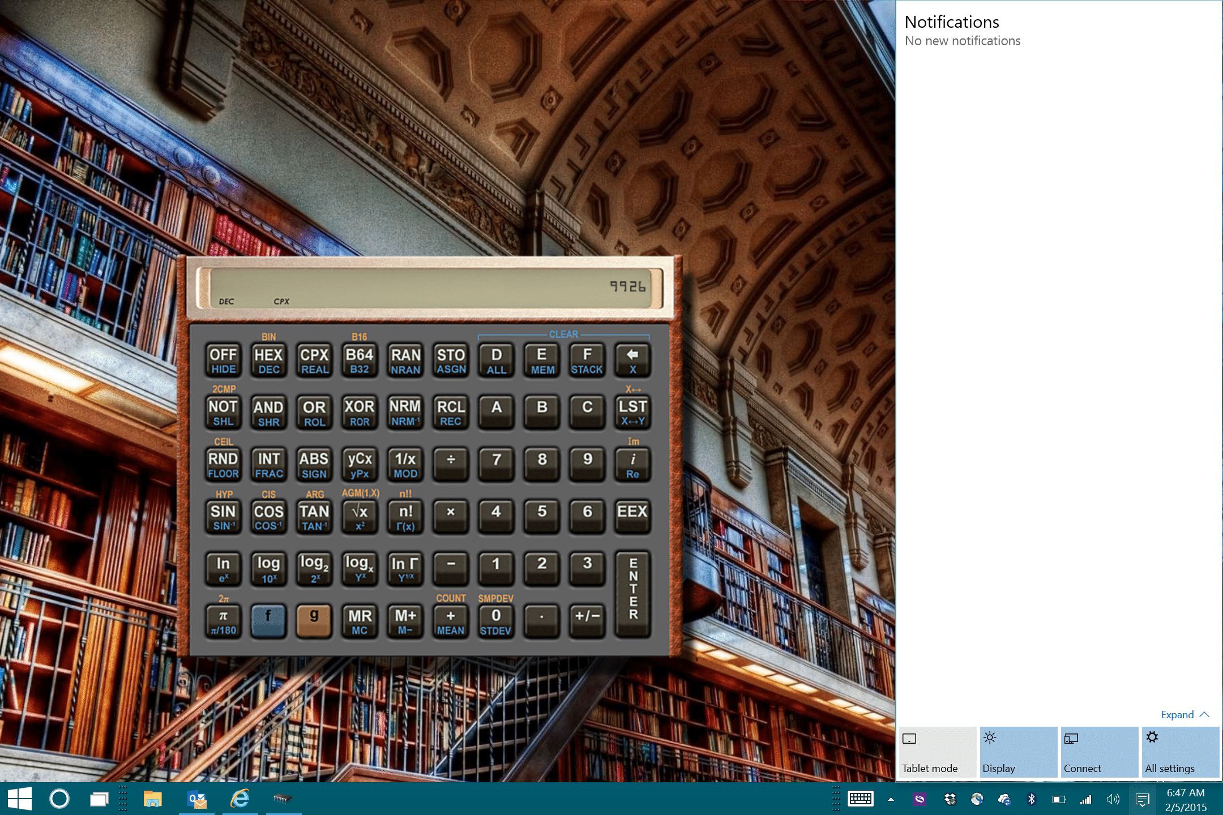Screen dimensions: 1223x815
Task: Open Cortana circle in taskbar
Action: point(59,799)
